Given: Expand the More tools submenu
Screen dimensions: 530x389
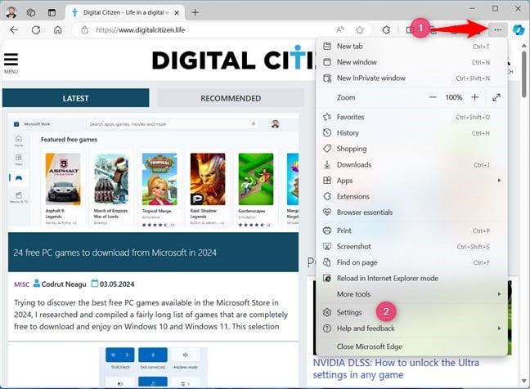Looking at the screenshot, I should (411, 294).
